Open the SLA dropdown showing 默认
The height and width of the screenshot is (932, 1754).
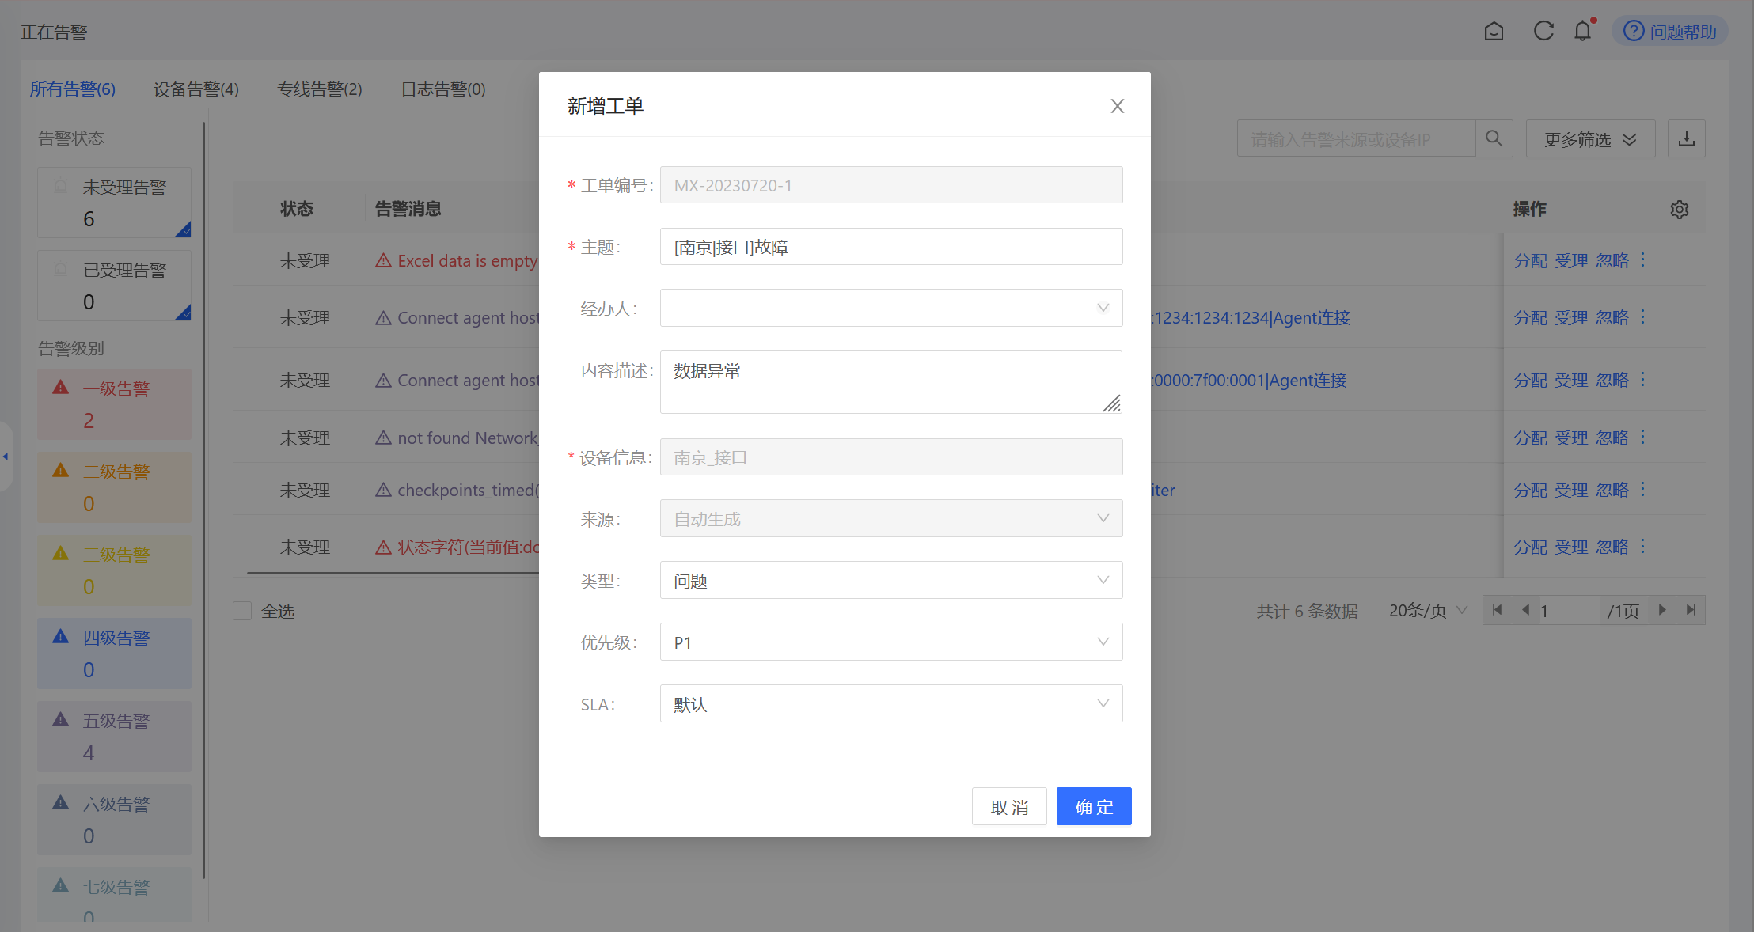pyautogui.click(x=891, y=703)
